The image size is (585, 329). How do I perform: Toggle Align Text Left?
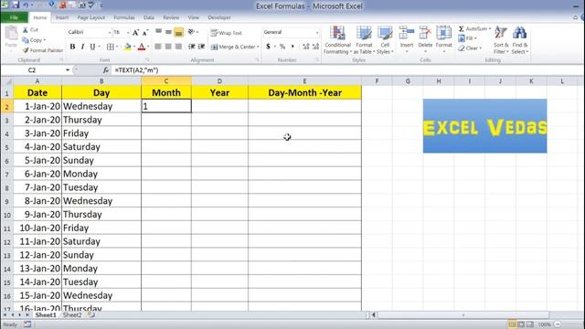[x=158, y=47]
